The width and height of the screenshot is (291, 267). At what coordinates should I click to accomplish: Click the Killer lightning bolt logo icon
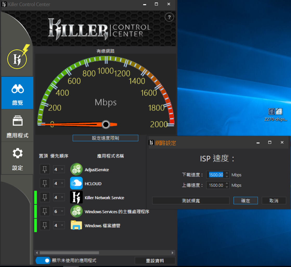pyautogui.click(x=18, y=57)
